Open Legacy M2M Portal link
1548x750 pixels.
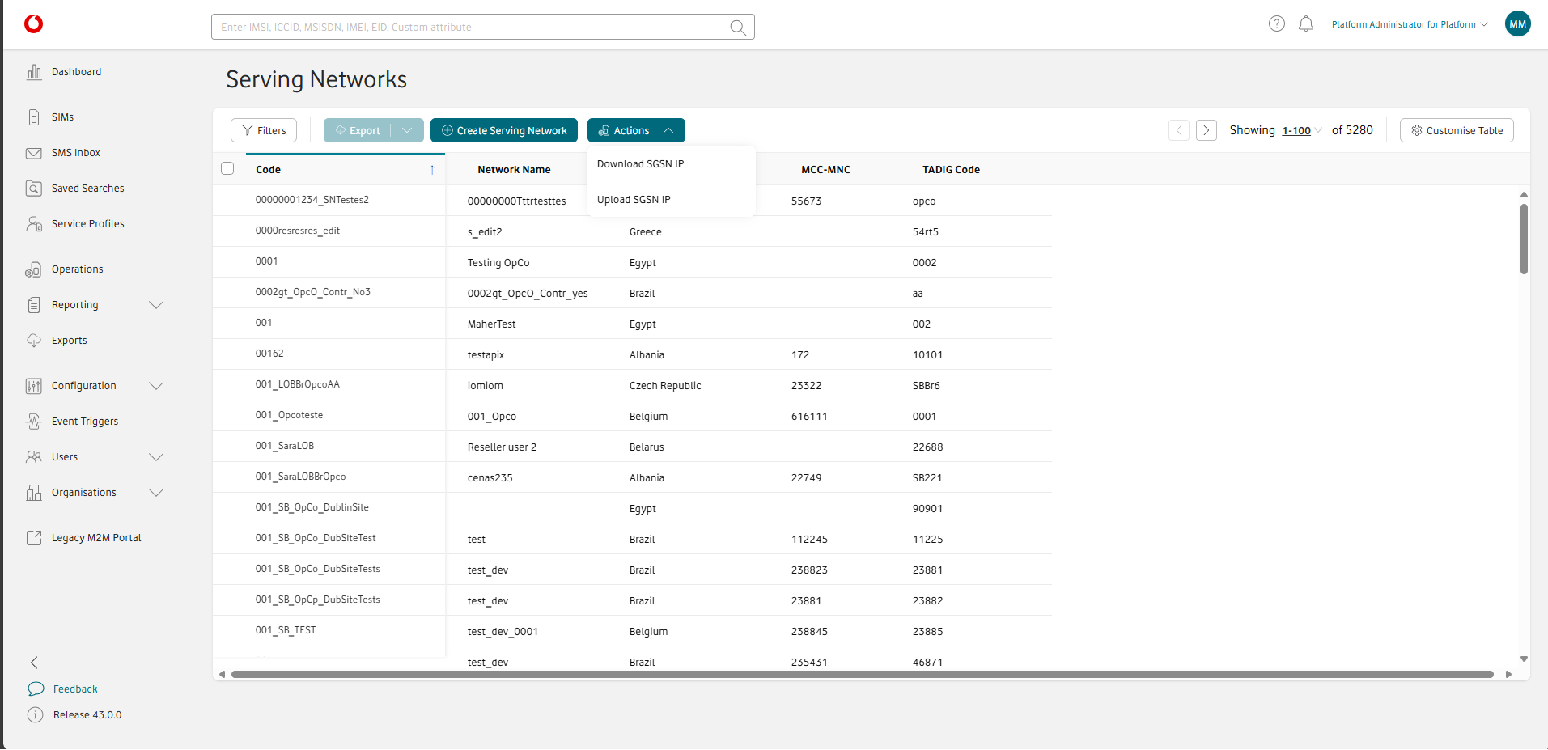pyautogui.click(x=95, y=538)
